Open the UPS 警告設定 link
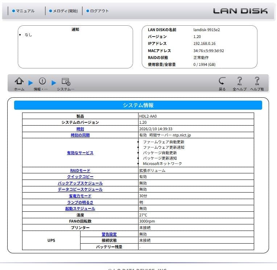The image size is (277, 270). [x=109, y=234]
